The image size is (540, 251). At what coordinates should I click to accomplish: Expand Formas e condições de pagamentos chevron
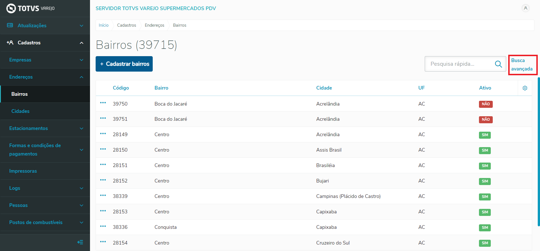[x=82, y=150]
